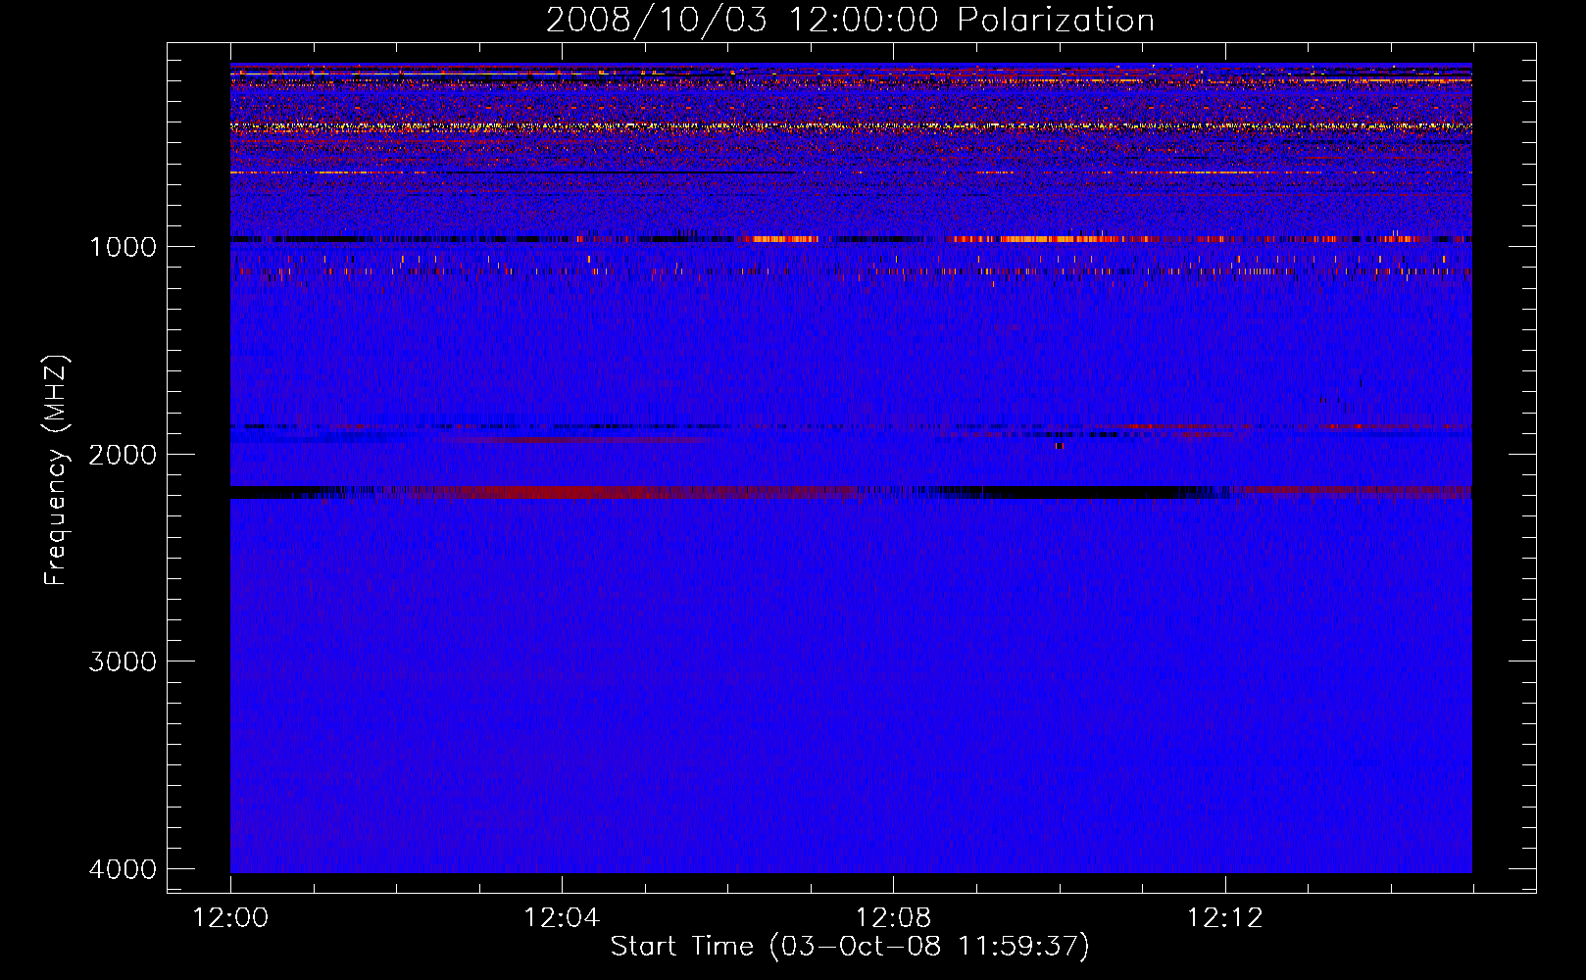Click the 'Start Time (03-Oct-08 11:59:37)' label

850,946
